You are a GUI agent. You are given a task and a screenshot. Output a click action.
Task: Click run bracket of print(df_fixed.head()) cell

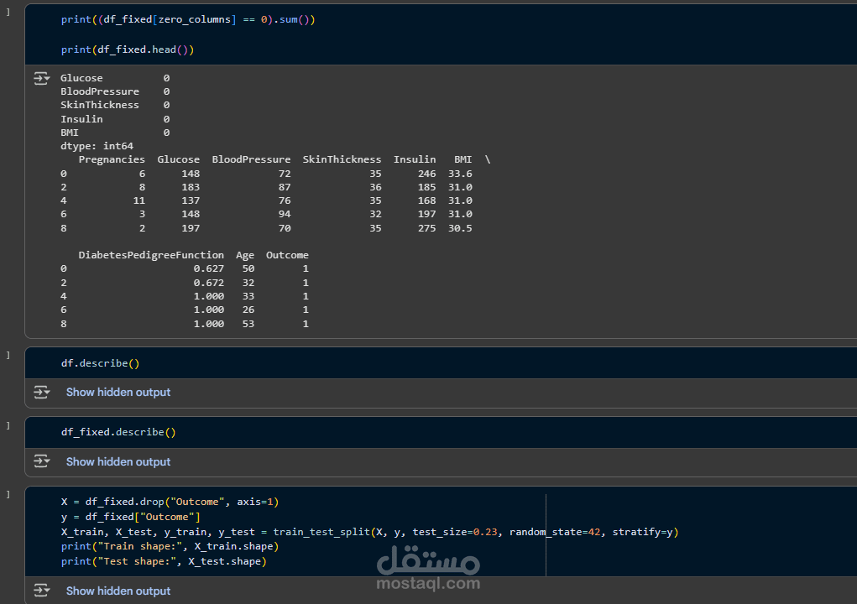[8, 12]
